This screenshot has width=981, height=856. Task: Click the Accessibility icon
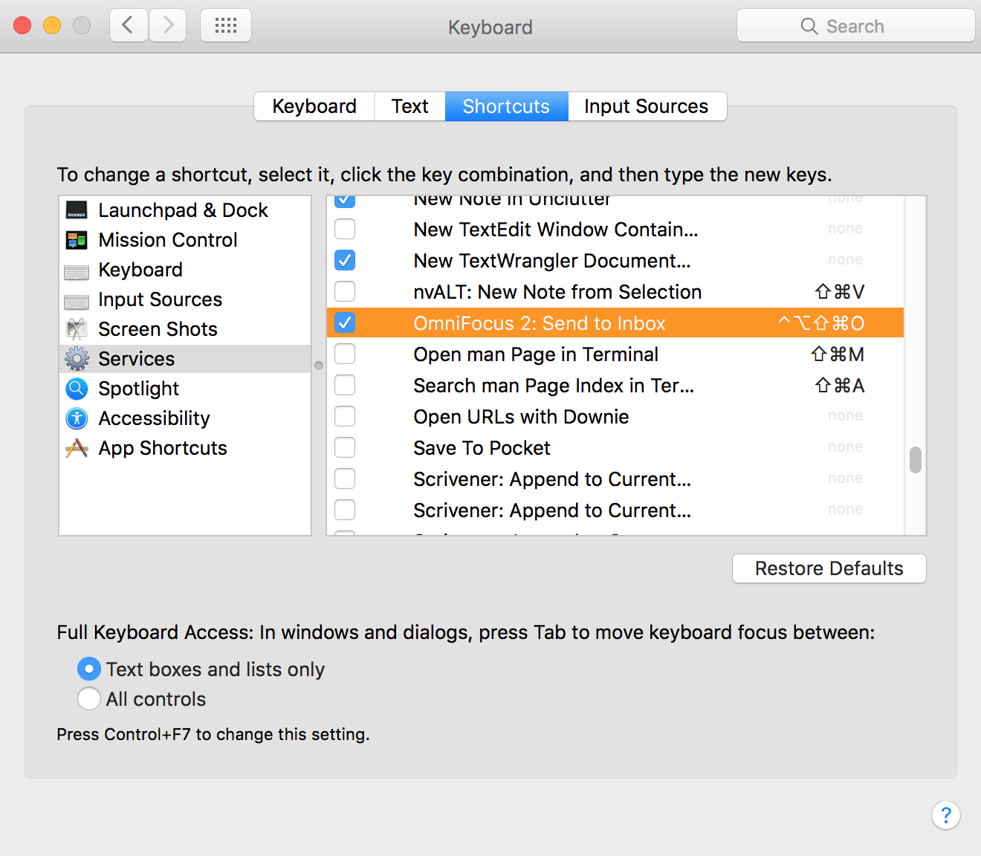[77, 418]
